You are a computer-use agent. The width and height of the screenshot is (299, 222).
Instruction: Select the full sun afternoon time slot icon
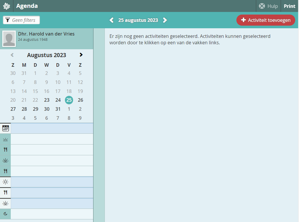point(6,182)
